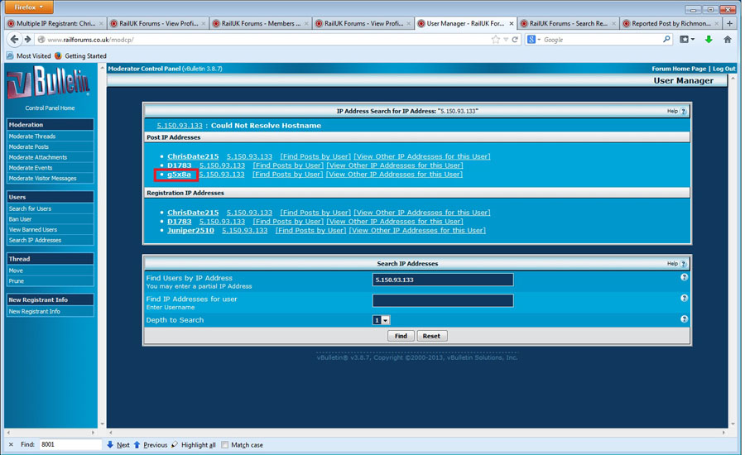Viewport: 745px width, 455px height.
Task: Click the Enter Username input field
Action: click(x=443, y=300)
